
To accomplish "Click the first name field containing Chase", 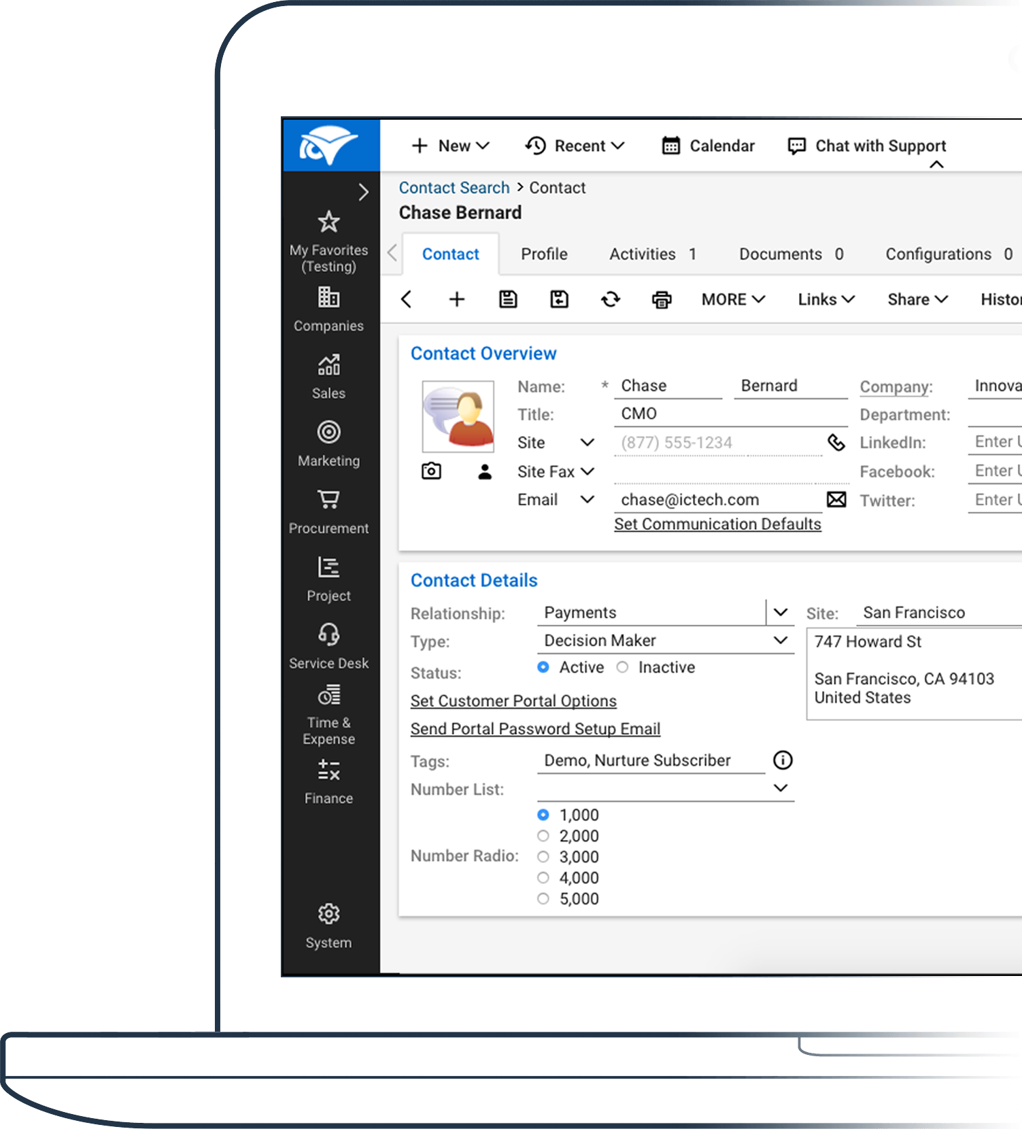I will click(x=668, y=386).
